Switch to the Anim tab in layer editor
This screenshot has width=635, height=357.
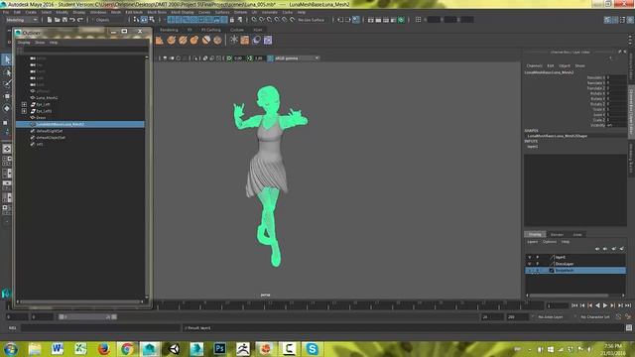tap(577, 234)
